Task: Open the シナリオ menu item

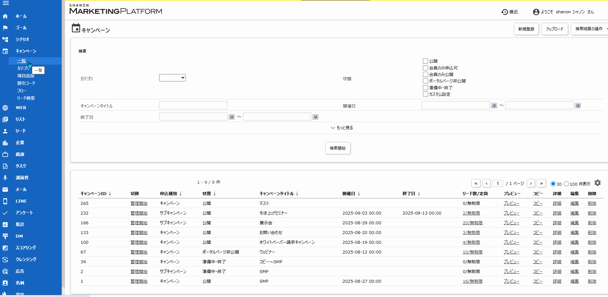Action: [22, 39]
